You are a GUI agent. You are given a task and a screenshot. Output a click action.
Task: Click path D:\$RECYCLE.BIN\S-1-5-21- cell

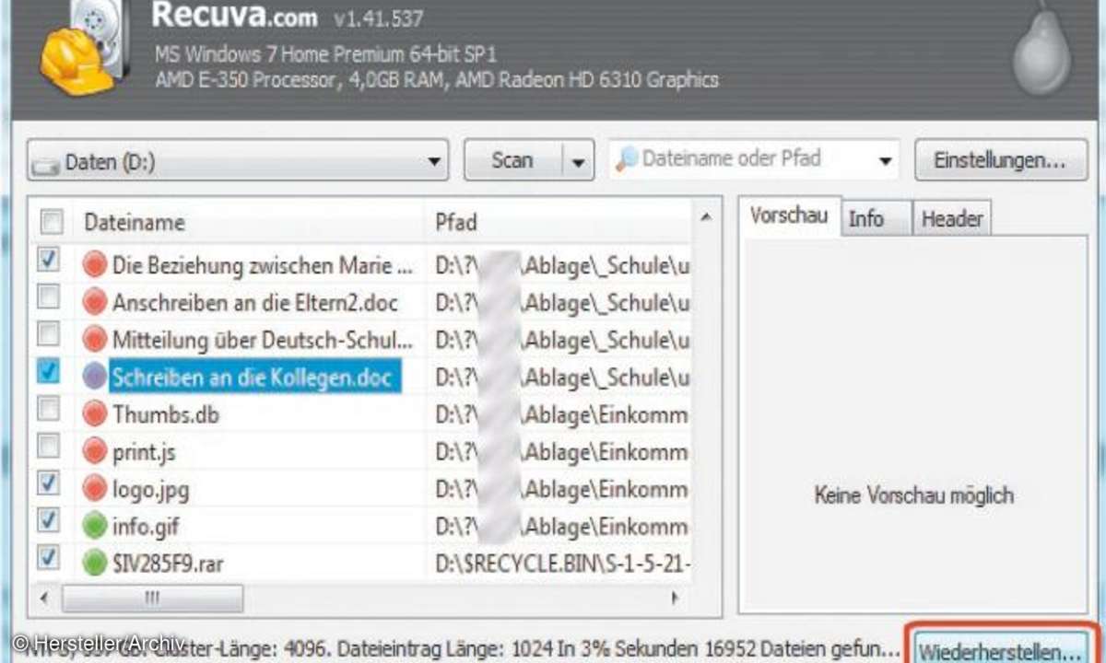click(x=562, y=564)
